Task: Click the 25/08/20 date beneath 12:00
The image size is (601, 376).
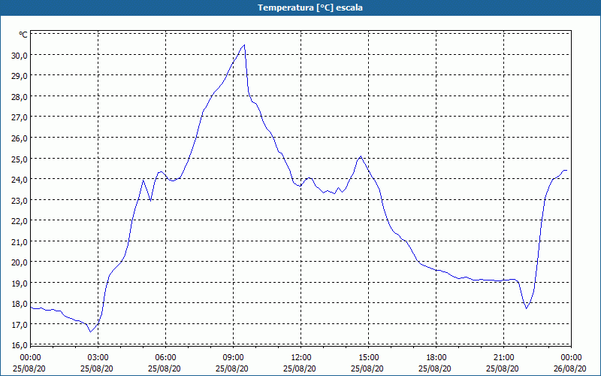Action: pyautogui.click(x=300, y=368)
